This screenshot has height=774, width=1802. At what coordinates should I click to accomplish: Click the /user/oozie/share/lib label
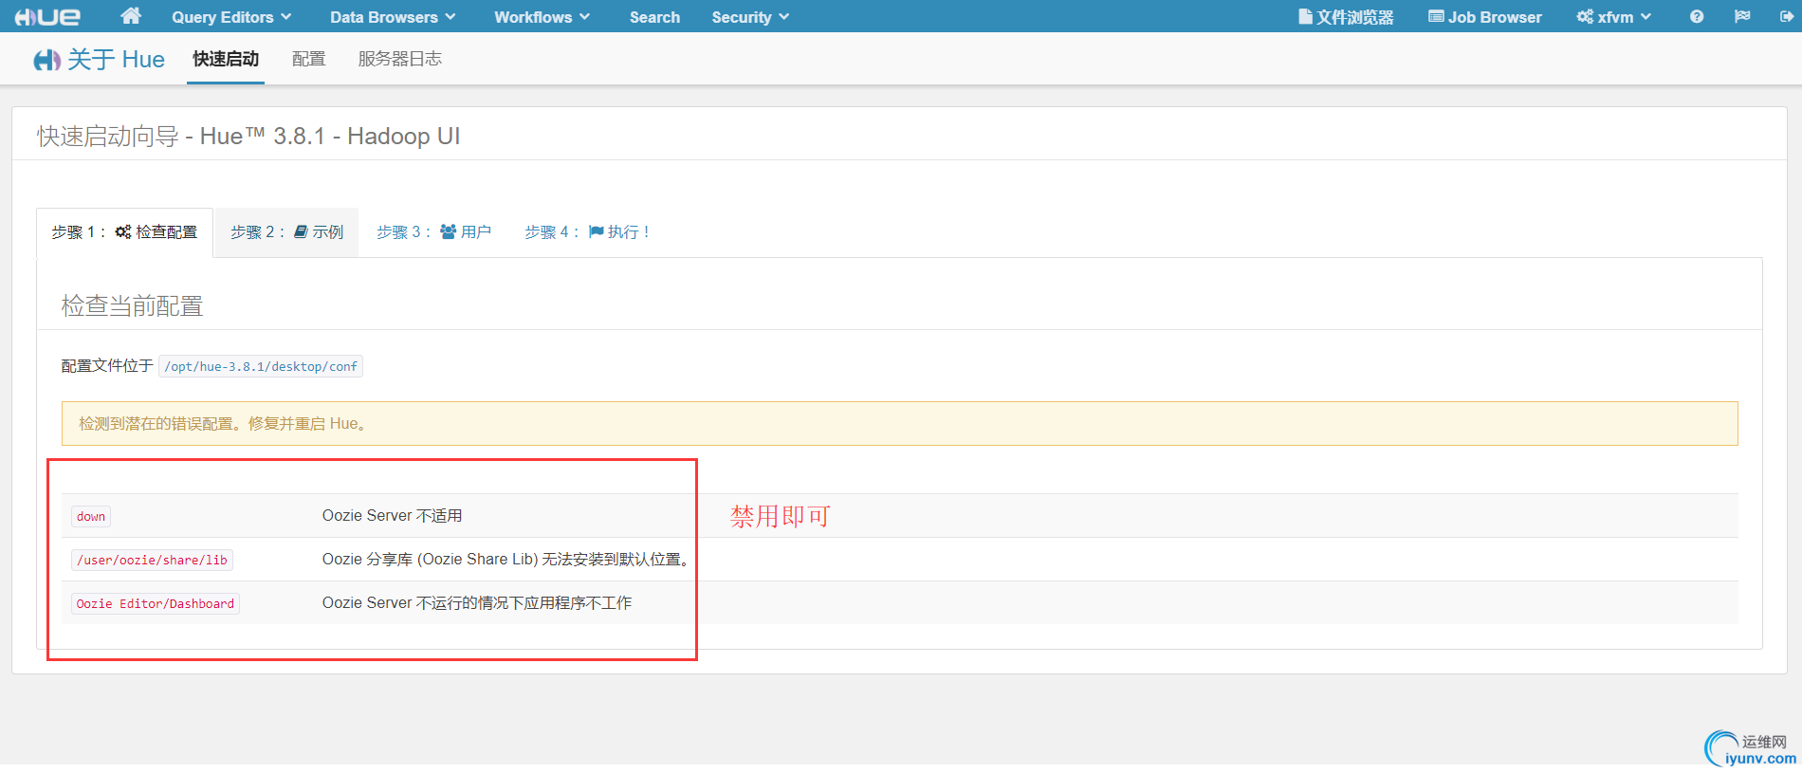pyautogui.click(x=152, y=561)
